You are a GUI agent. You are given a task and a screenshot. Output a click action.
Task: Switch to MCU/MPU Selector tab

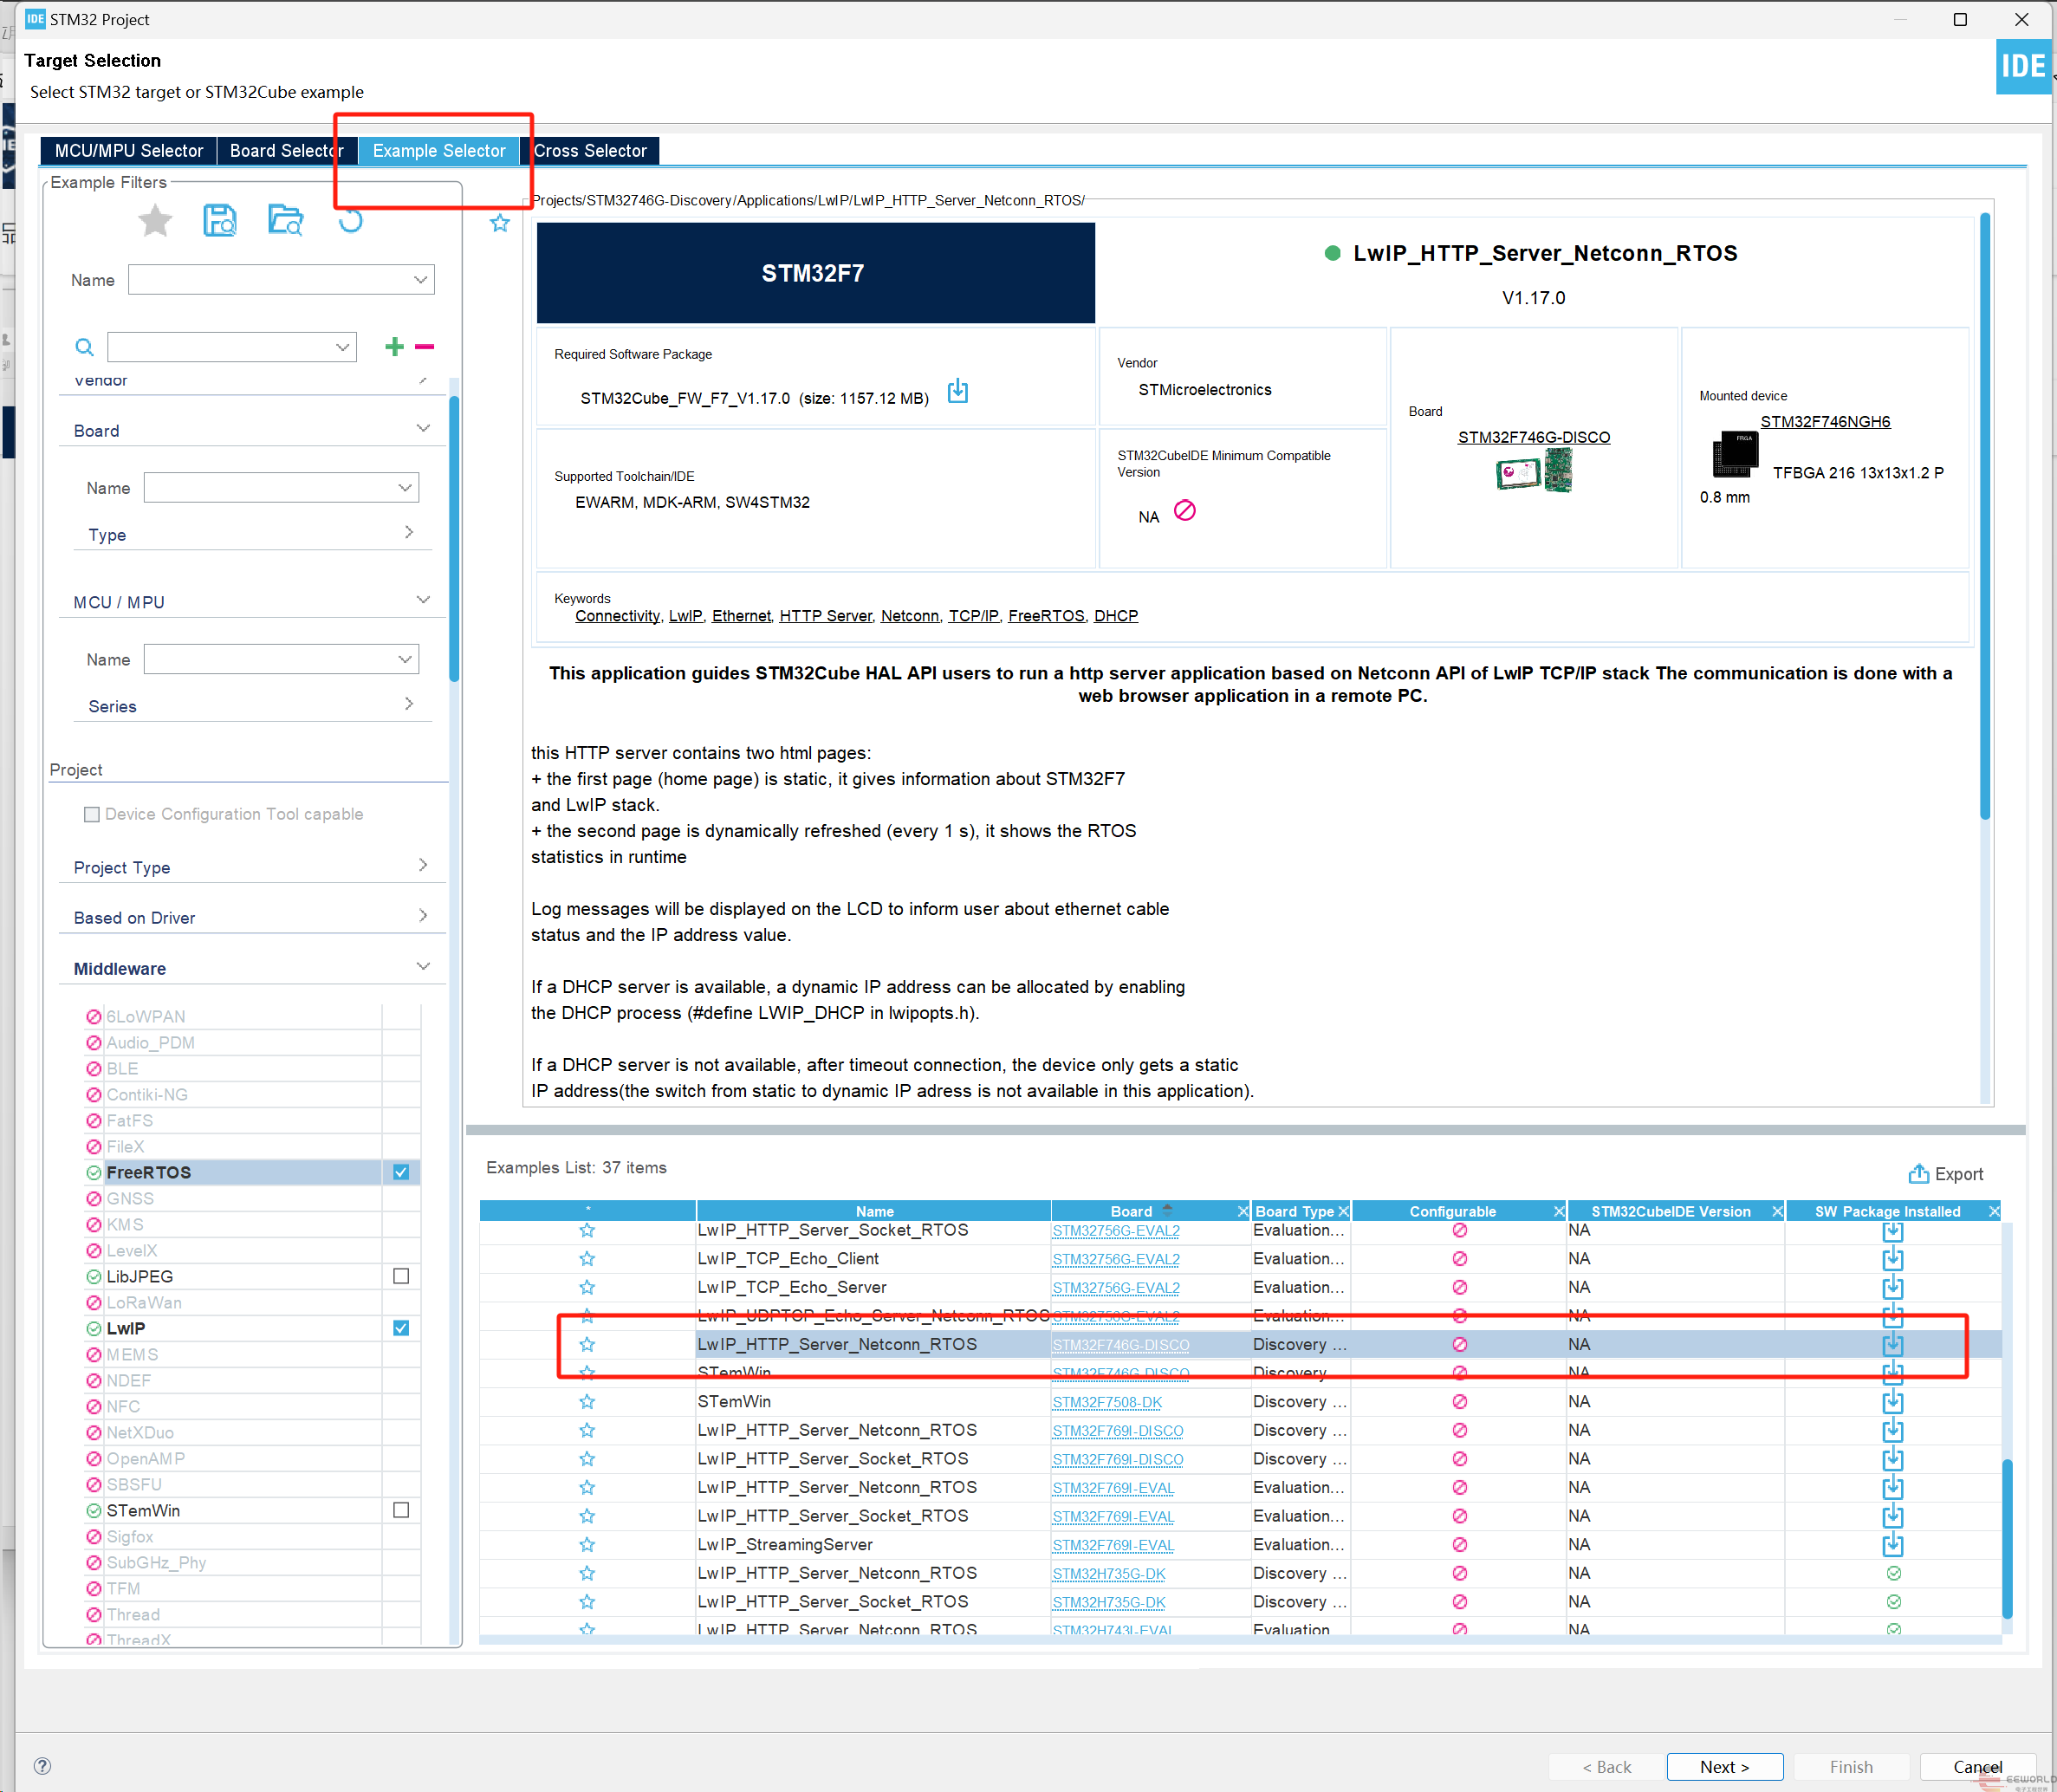click(128, 151)
